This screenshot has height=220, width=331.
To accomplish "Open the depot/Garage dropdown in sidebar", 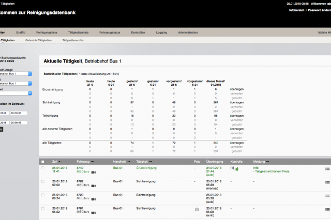I will coord(16,74).
